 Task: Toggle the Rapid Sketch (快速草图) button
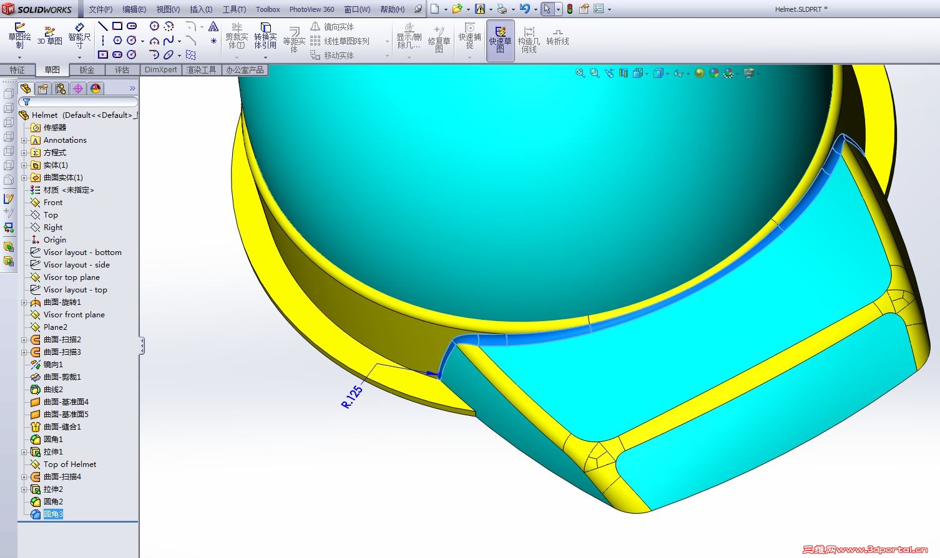pos(501,41)
